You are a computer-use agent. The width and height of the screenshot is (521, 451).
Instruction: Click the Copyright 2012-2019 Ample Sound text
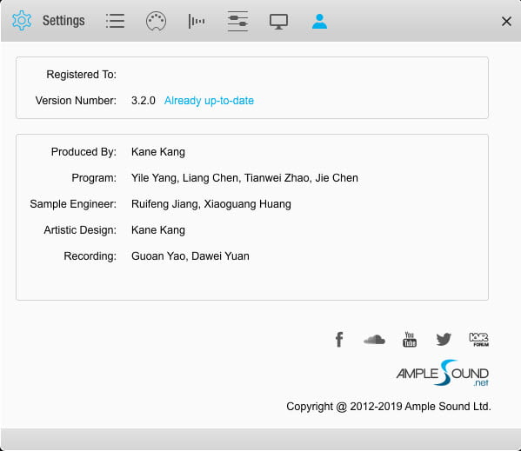(x=389, y=407)
